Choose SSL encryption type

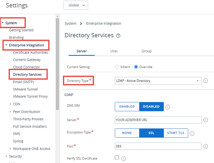point(151,133)
